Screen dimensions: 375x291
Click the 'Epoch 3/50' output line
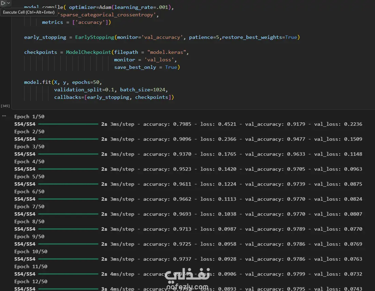(29, 147)
